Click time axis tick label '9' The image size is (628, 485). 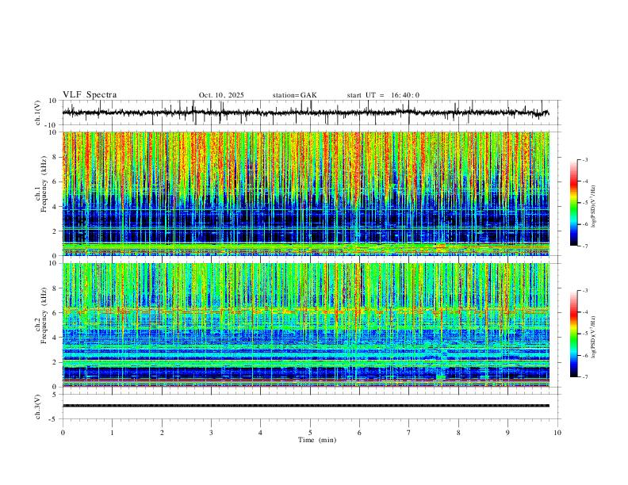coord(507,433)
